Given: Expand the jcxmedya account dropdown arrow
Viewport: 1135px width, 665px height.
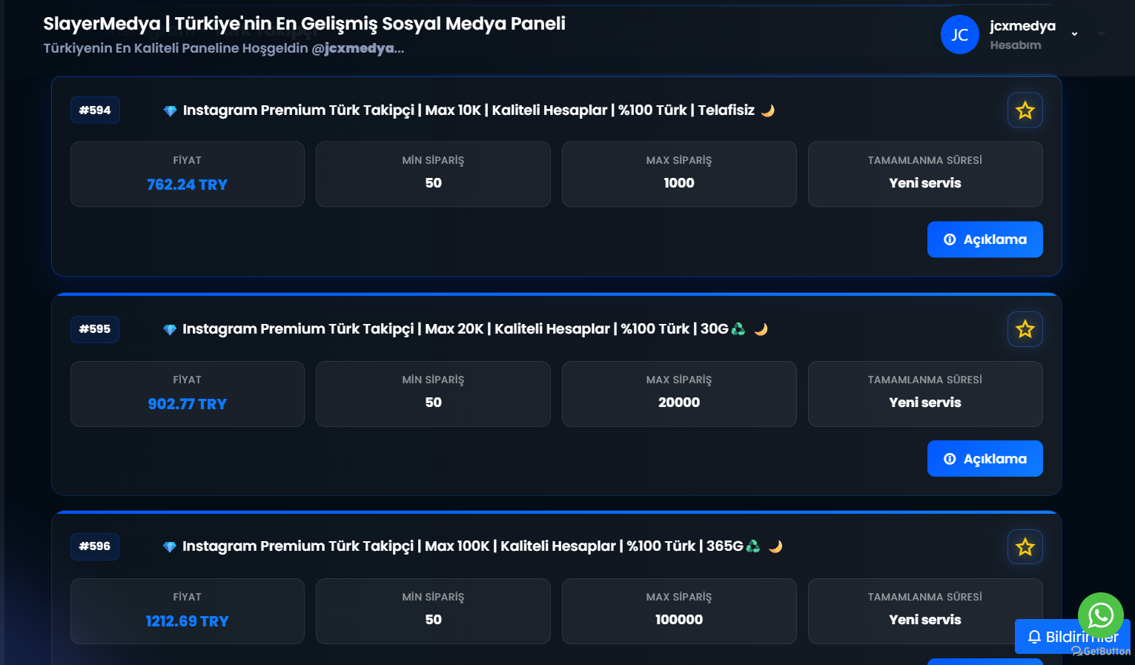Looking at the screenshot, I should pos(1074,34).
